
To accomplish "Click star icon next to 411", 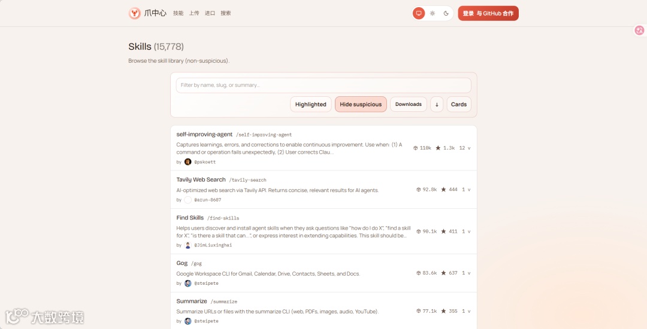I will point(443,231).
